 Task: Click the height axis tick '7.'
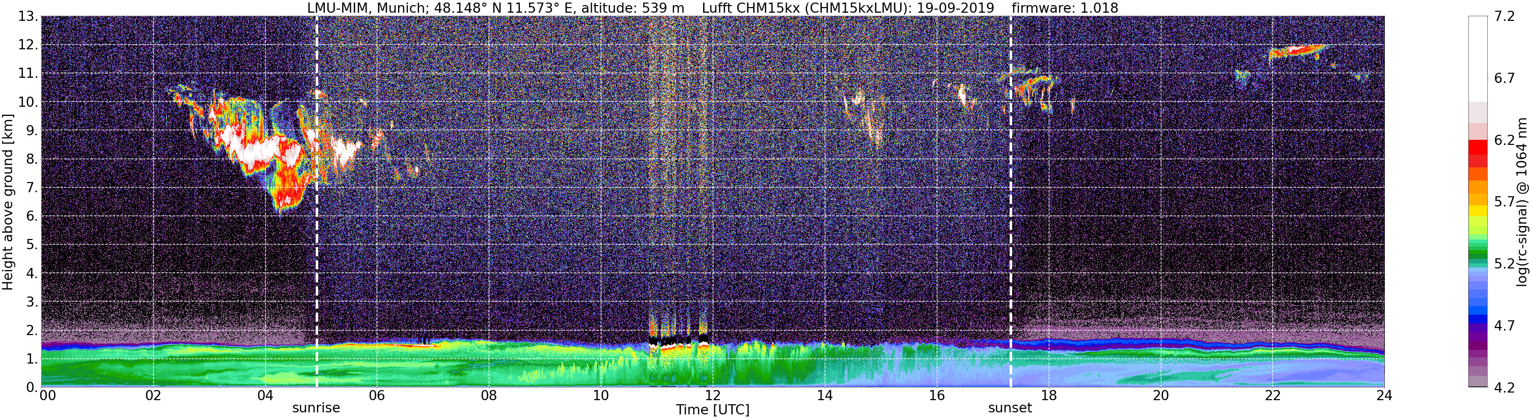(x=32, y=188)
